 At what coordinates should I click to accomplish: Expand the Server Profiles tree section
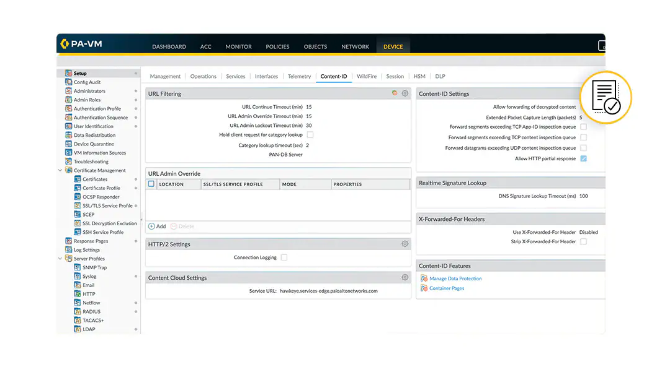click(60, 258)
